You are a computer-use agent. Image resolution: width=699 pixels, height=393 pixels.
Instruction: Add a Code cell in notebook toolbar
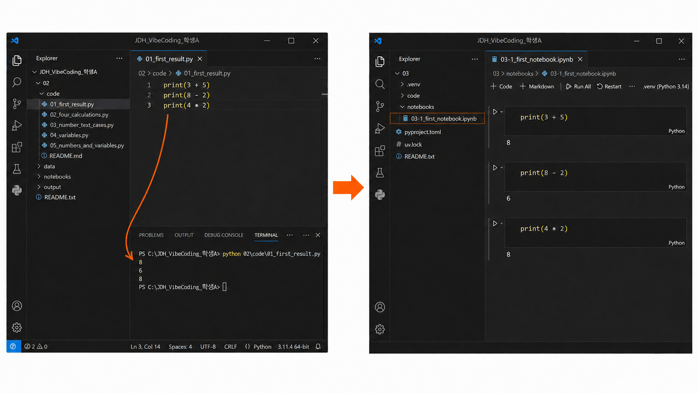pos(501,86)
